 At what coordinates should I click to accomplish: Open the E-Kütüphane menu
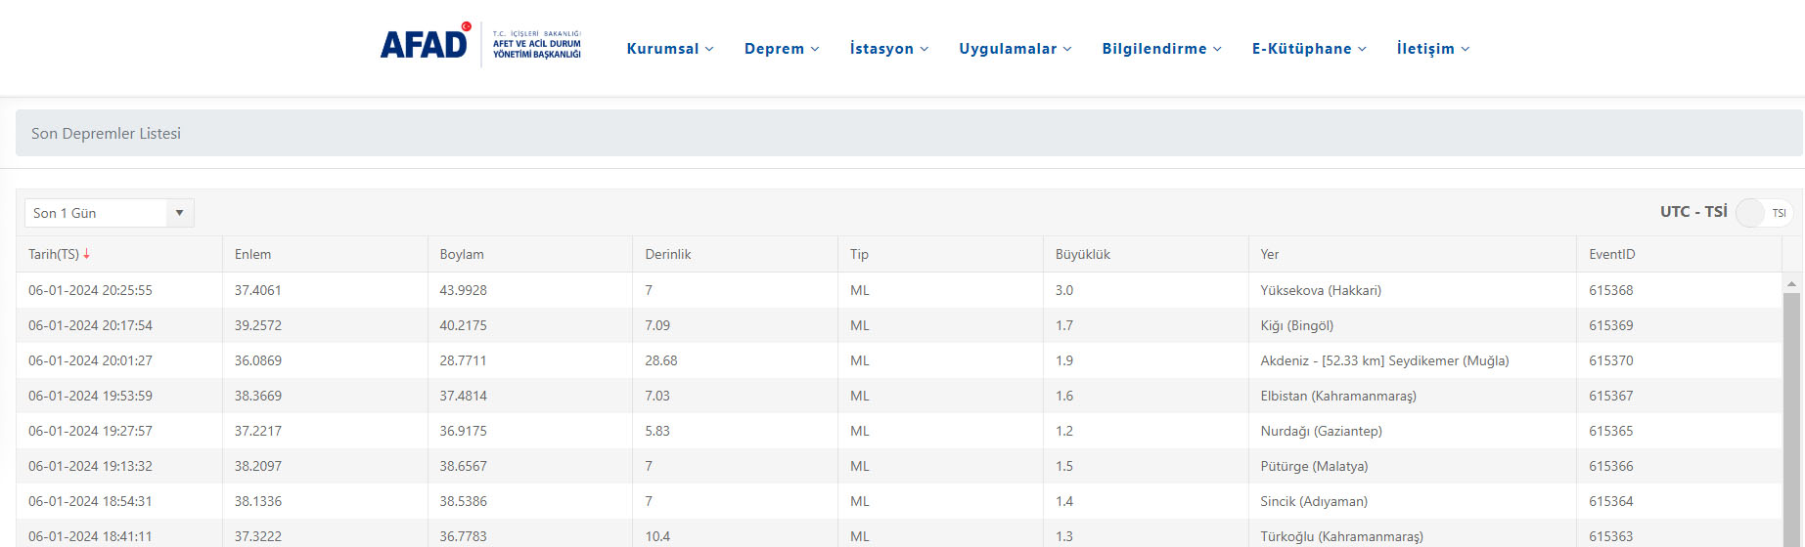[1309, 49]
